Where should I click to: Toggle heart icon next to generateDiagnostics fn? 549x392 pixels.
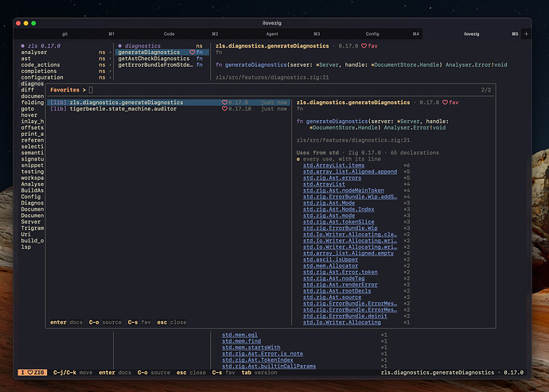point(192,52)
